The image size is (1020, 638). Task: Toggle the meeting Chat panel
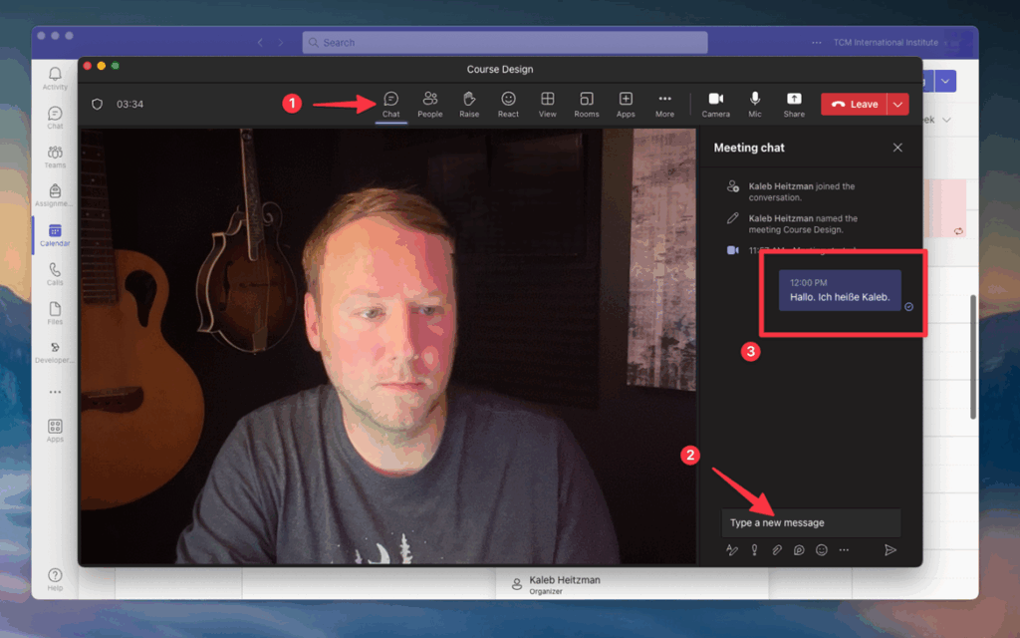(391, 104)
